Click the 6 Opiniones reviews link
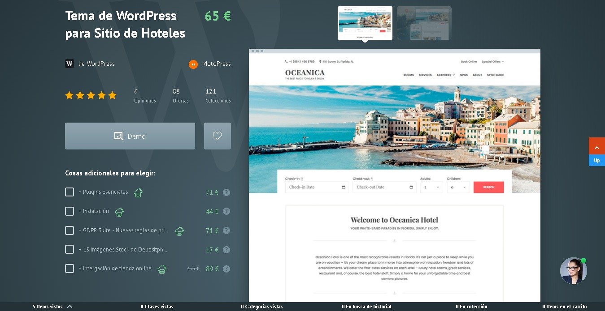 tap(145, 96)
